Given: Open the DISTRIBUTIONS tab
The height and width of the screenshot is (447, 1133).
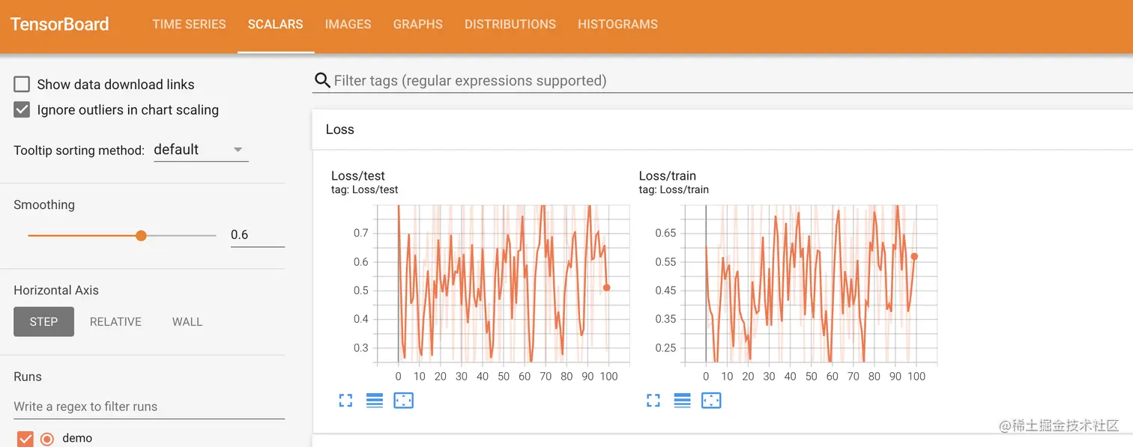Looking at the screenshot, I should [x=510, y=24].
